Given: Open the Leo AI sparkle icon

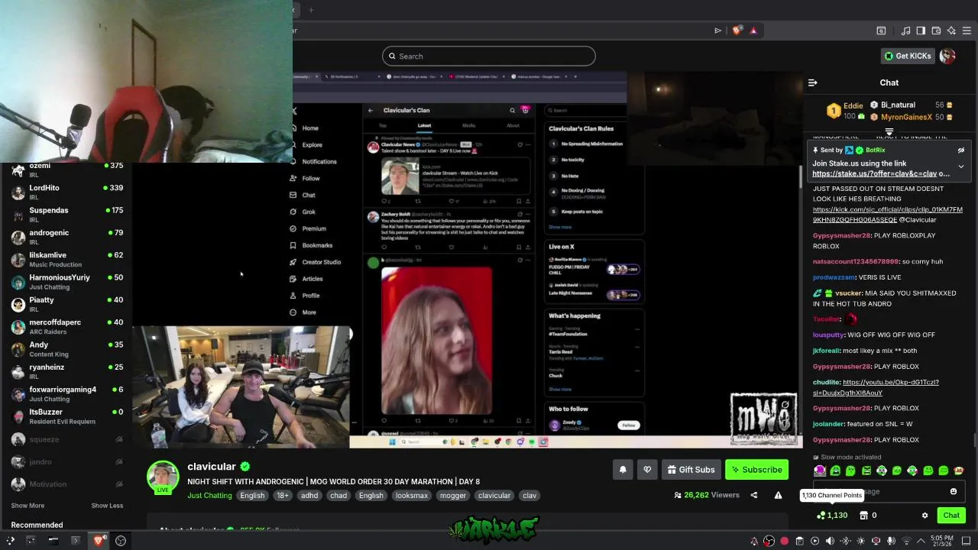Looking at the screenshot, I should (951, 31).
